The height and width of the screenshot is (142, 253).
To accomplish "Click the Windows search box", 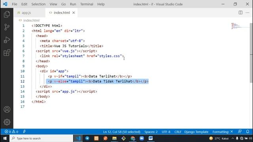I will (41, 138).
